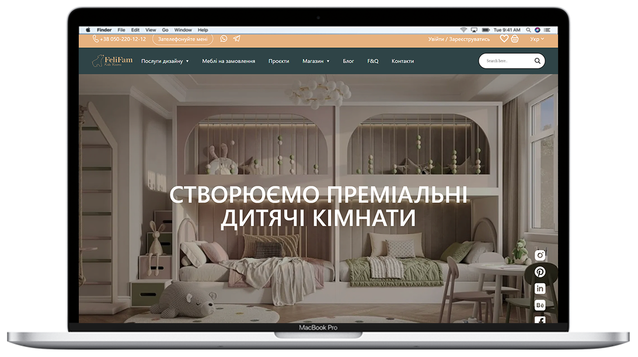Open the macOS Apple menu

(88, 30)
